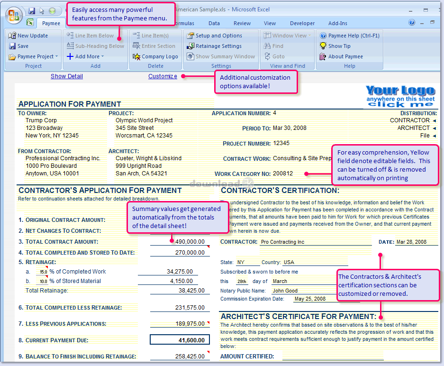Select the certification Date Mar 28, 2008

[416, 242]
